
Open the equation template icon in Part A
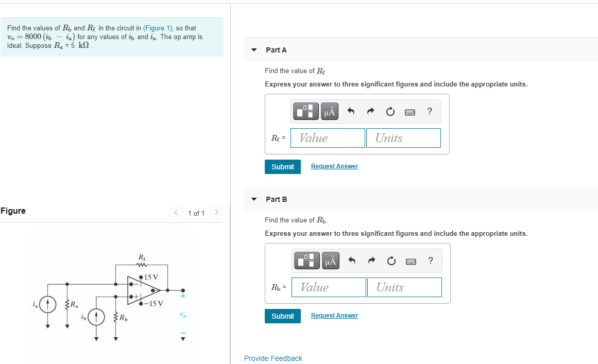click(x=306, y=111)
